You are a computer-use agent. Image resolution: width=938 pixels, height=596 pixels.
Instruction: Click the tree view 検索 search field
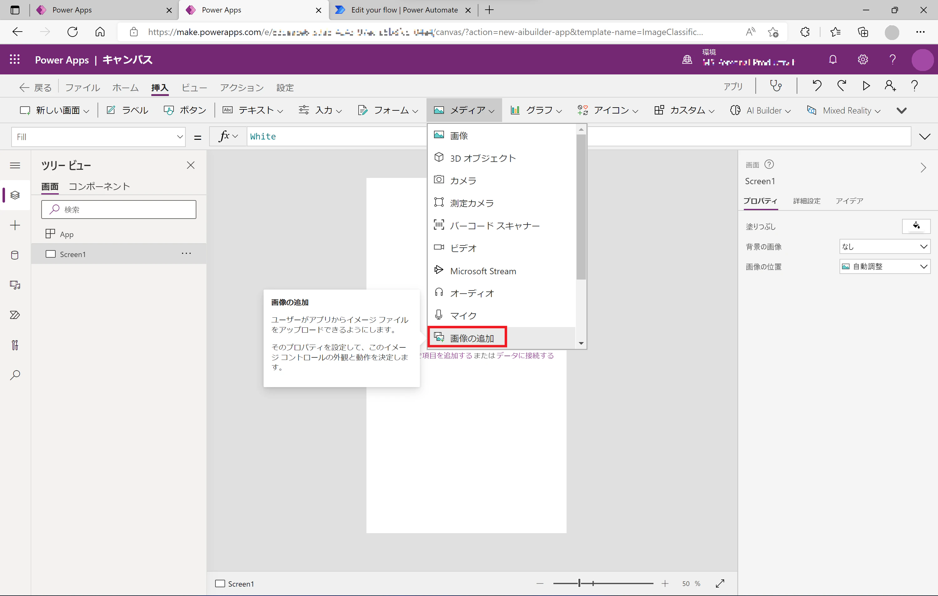coord(119,210)
